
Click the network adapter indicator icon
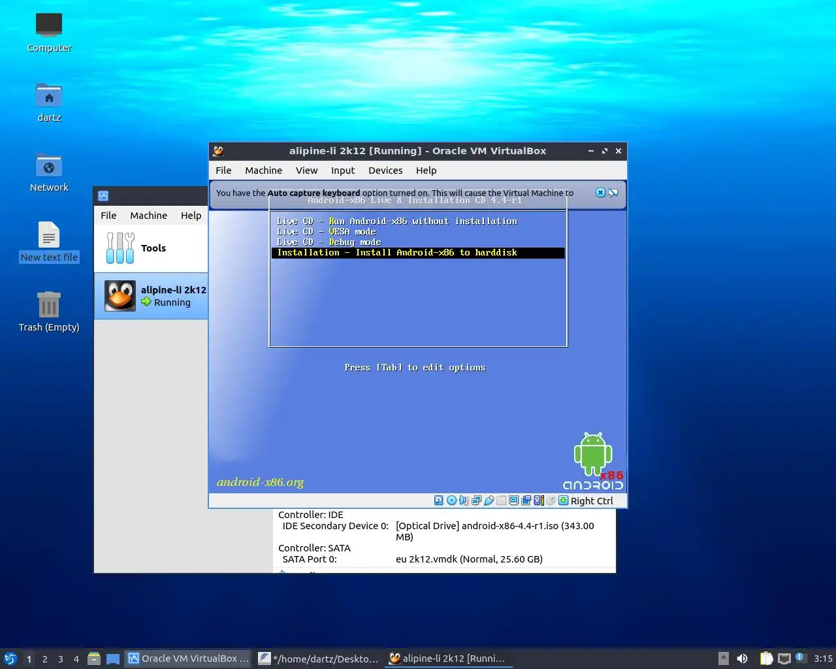point(476,500)
